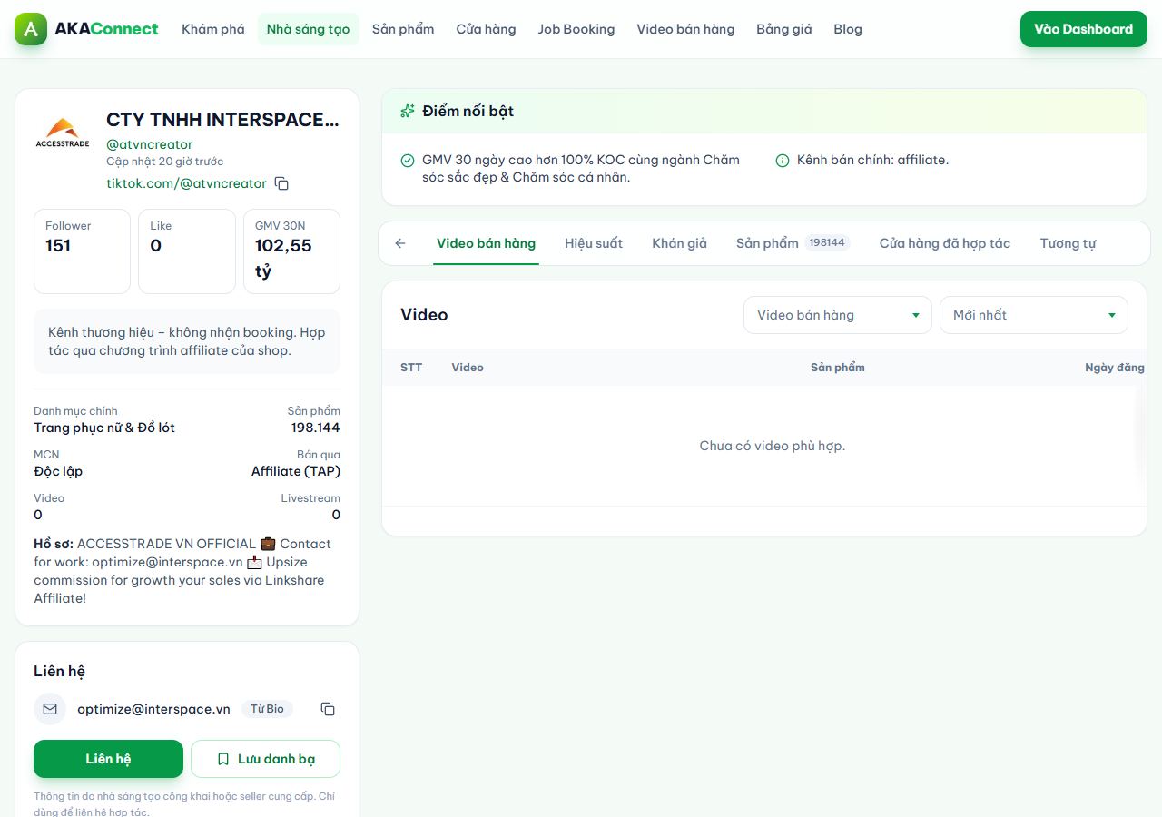The width and height of the screenshot is (1162, 817).
Task: Click the ACCESSTRADE profile avatar
Action: [63, 133]
